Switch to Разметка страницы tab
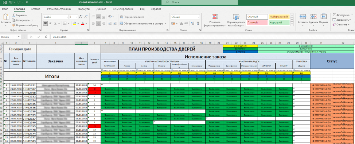The height and width of the screenshot is (144, 355). coord(59,9)
